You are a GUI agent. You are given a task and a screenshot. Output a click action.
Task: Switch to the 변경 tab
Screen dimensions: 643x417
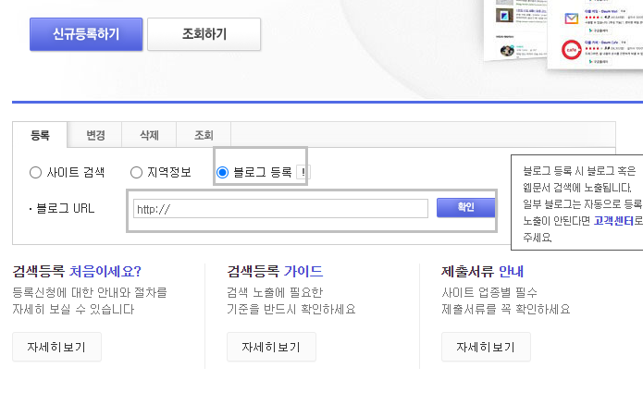(x=95, y=135)
